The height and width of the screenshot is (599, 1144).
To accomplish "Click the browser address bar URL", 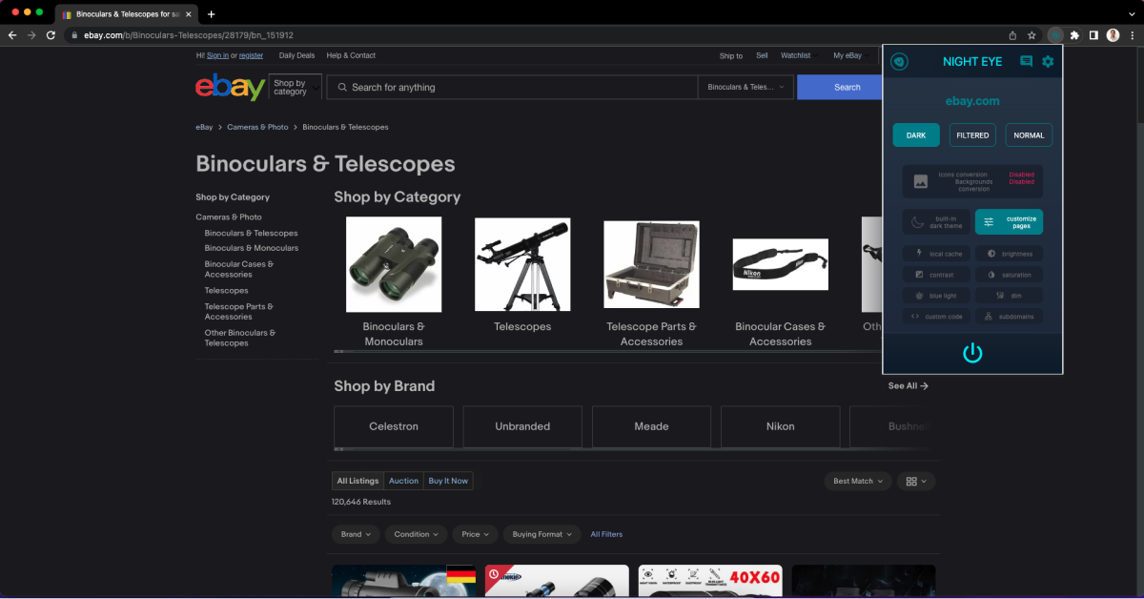I will click(189, 35).
